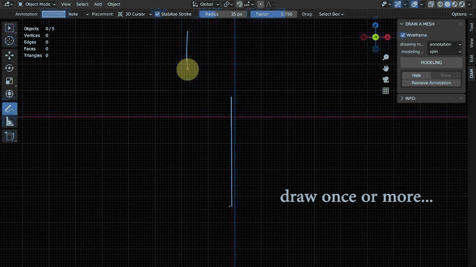Toggle proportional editing icon
This screenshot has height=267, width=476.
[x=260, y=4]
